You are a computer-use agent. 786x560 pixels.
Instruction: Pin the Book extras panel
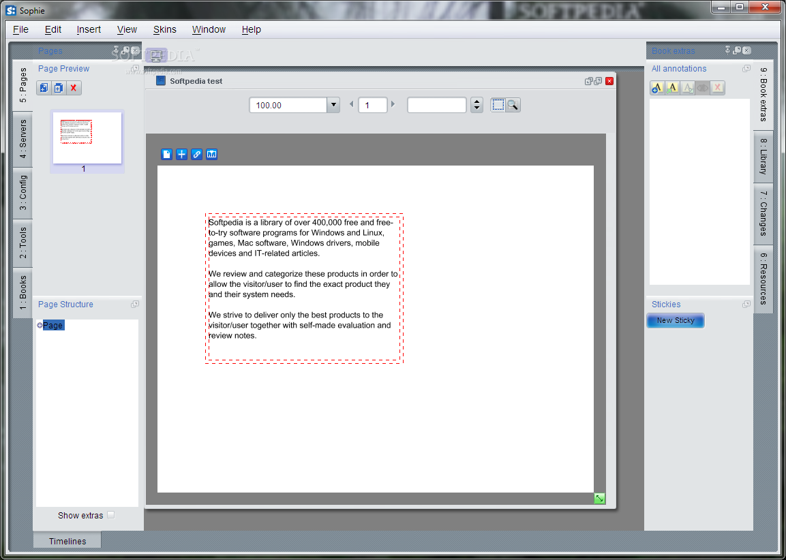tap(728, 50)
